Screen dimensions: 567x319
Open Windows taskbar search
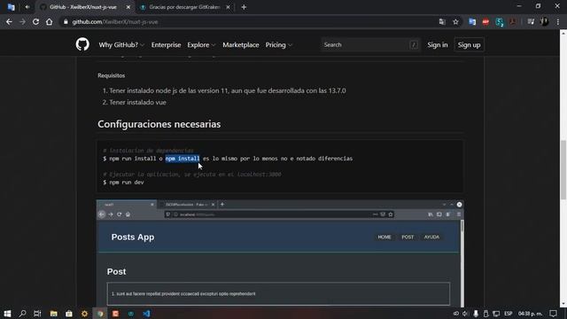tap(22, 313)
